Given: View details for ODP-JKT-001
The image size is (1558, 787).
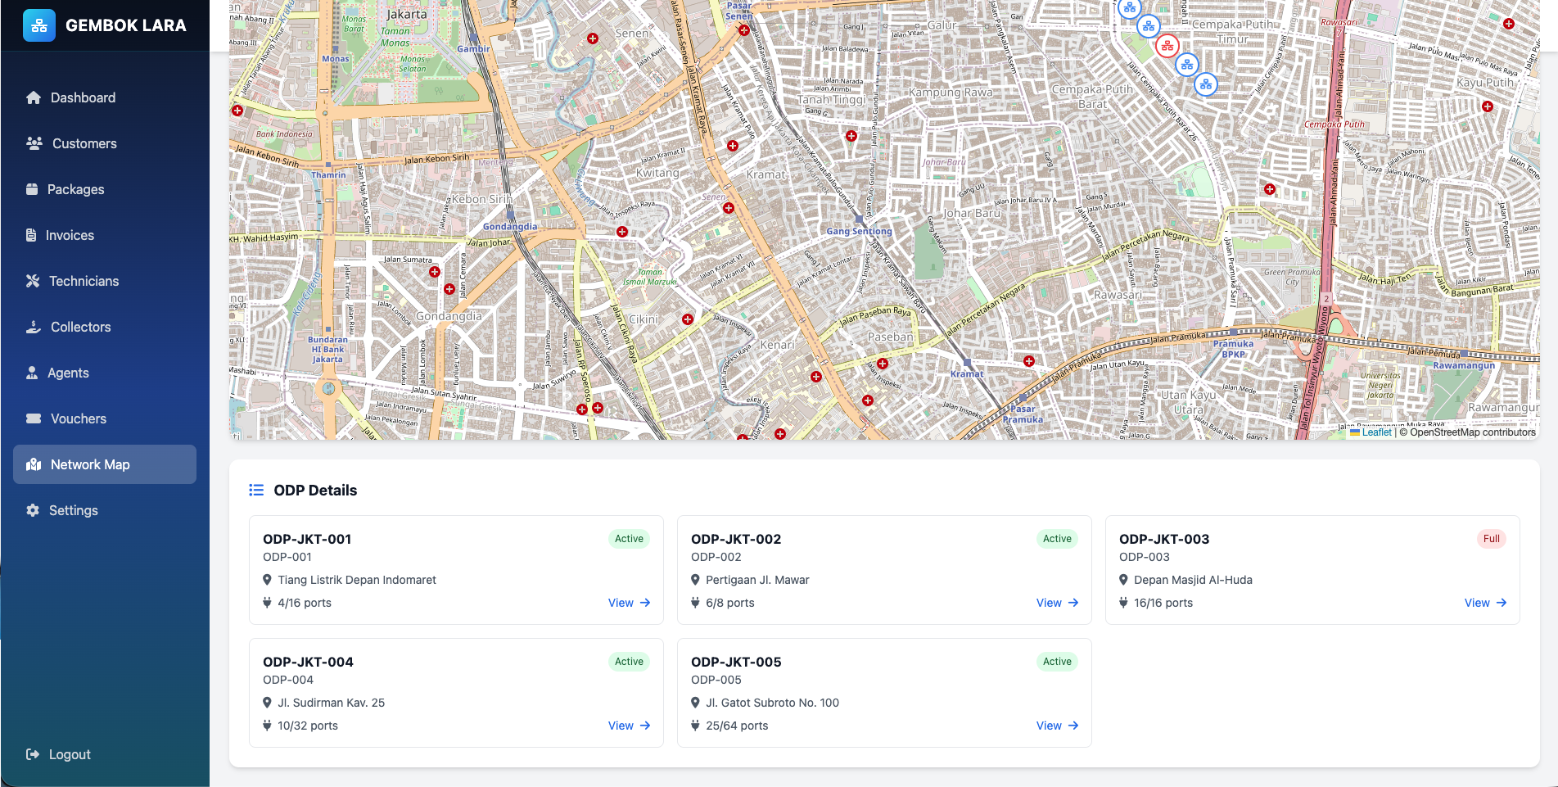Looking at the screenshot, I should (x=629, y=603).
